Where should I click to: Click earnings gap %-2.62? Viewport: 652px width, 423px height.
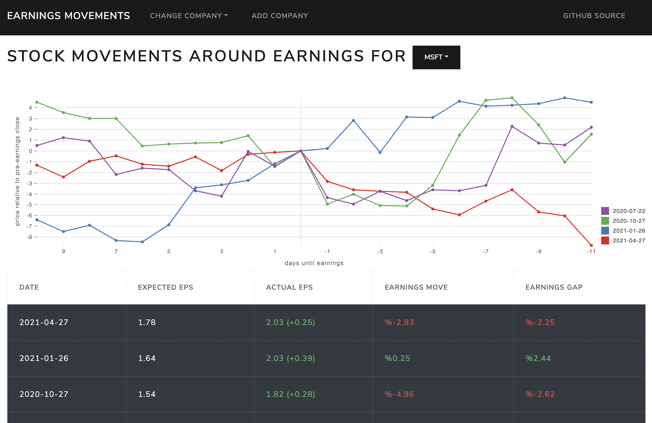click(540, 394)
